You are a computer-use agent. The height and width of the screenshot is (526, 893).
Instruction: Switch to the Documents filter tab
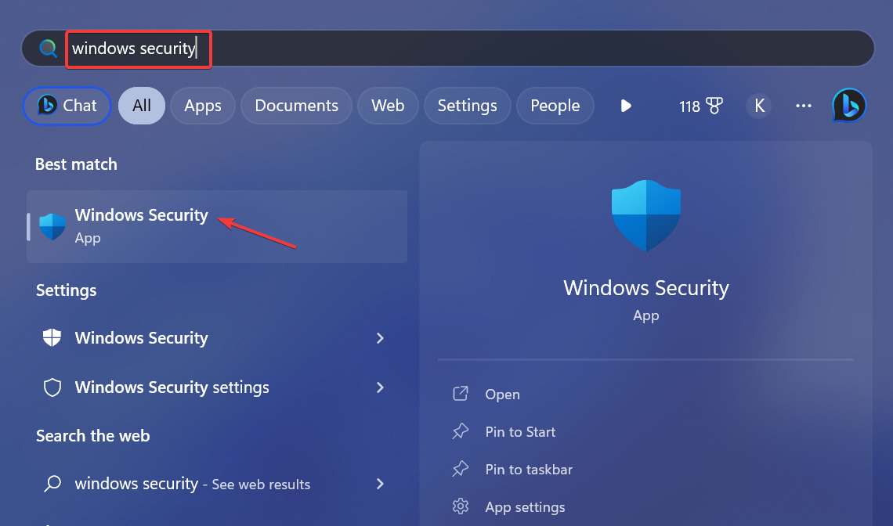(x=296, y=106)
